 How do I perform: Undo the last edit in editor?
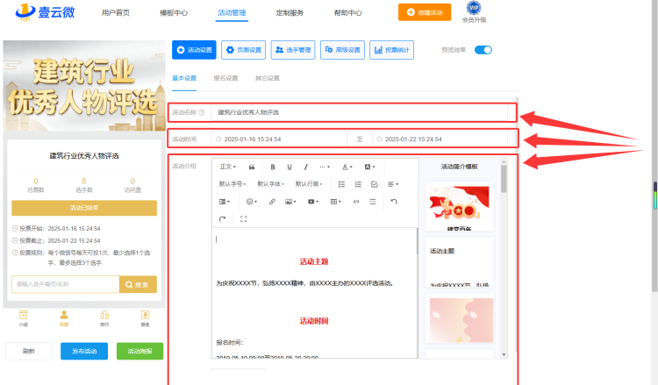pyautogui.click(x=394, y=202)
